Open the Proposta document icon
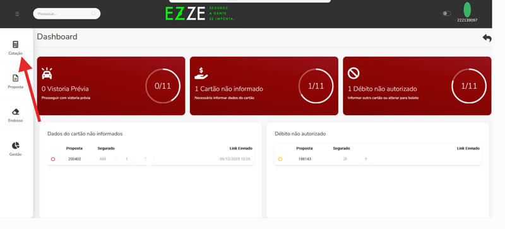Image resolution: width=505 pixels, height=229 pixels. 15,78
